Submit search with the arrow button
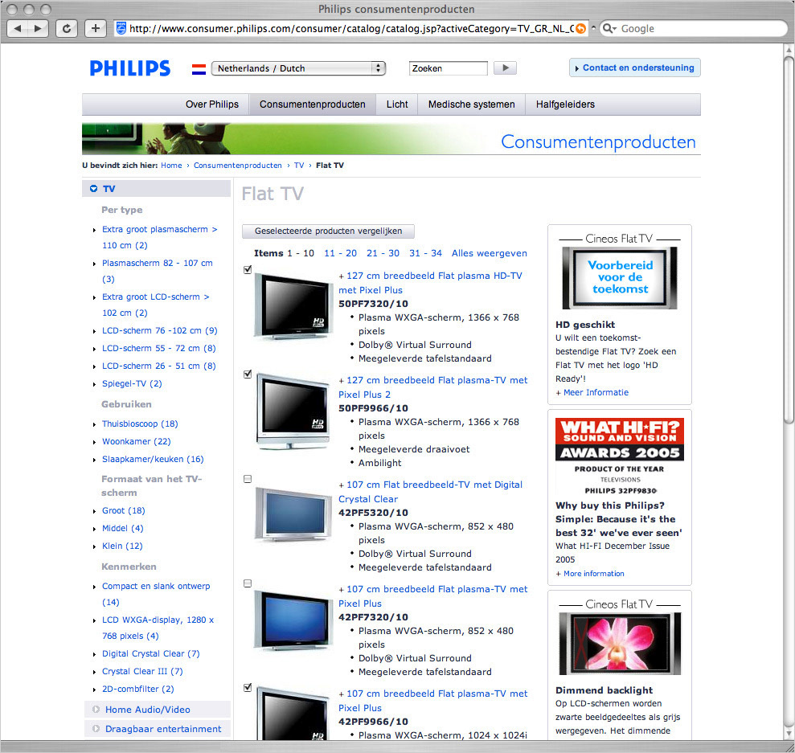 (505, 68)
